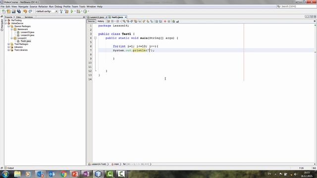Select Lesson13.java in the project tree

(27, 32)
